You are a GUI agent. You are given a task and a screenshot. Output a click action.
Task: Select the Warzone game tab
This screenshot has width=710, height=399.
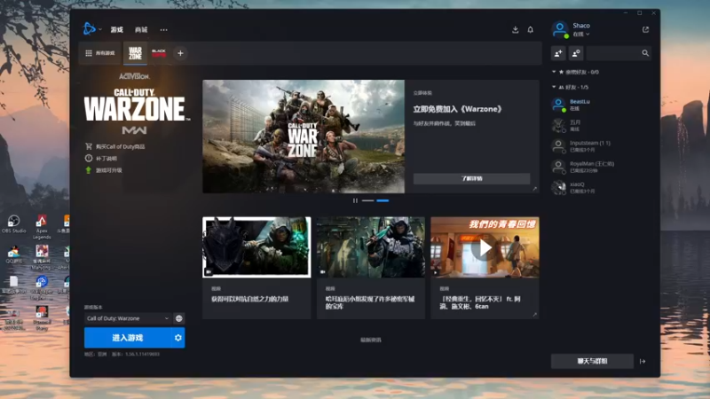[135, 53]
